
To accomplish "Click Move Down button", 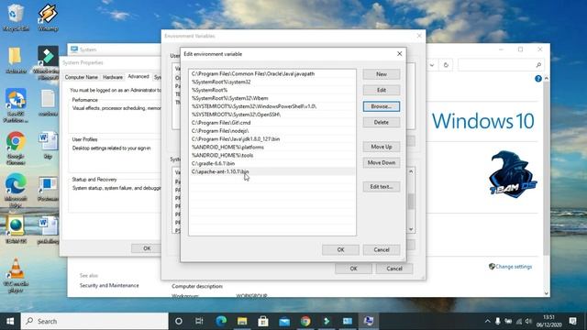I will pyautogui.click(x=382, y=163).
